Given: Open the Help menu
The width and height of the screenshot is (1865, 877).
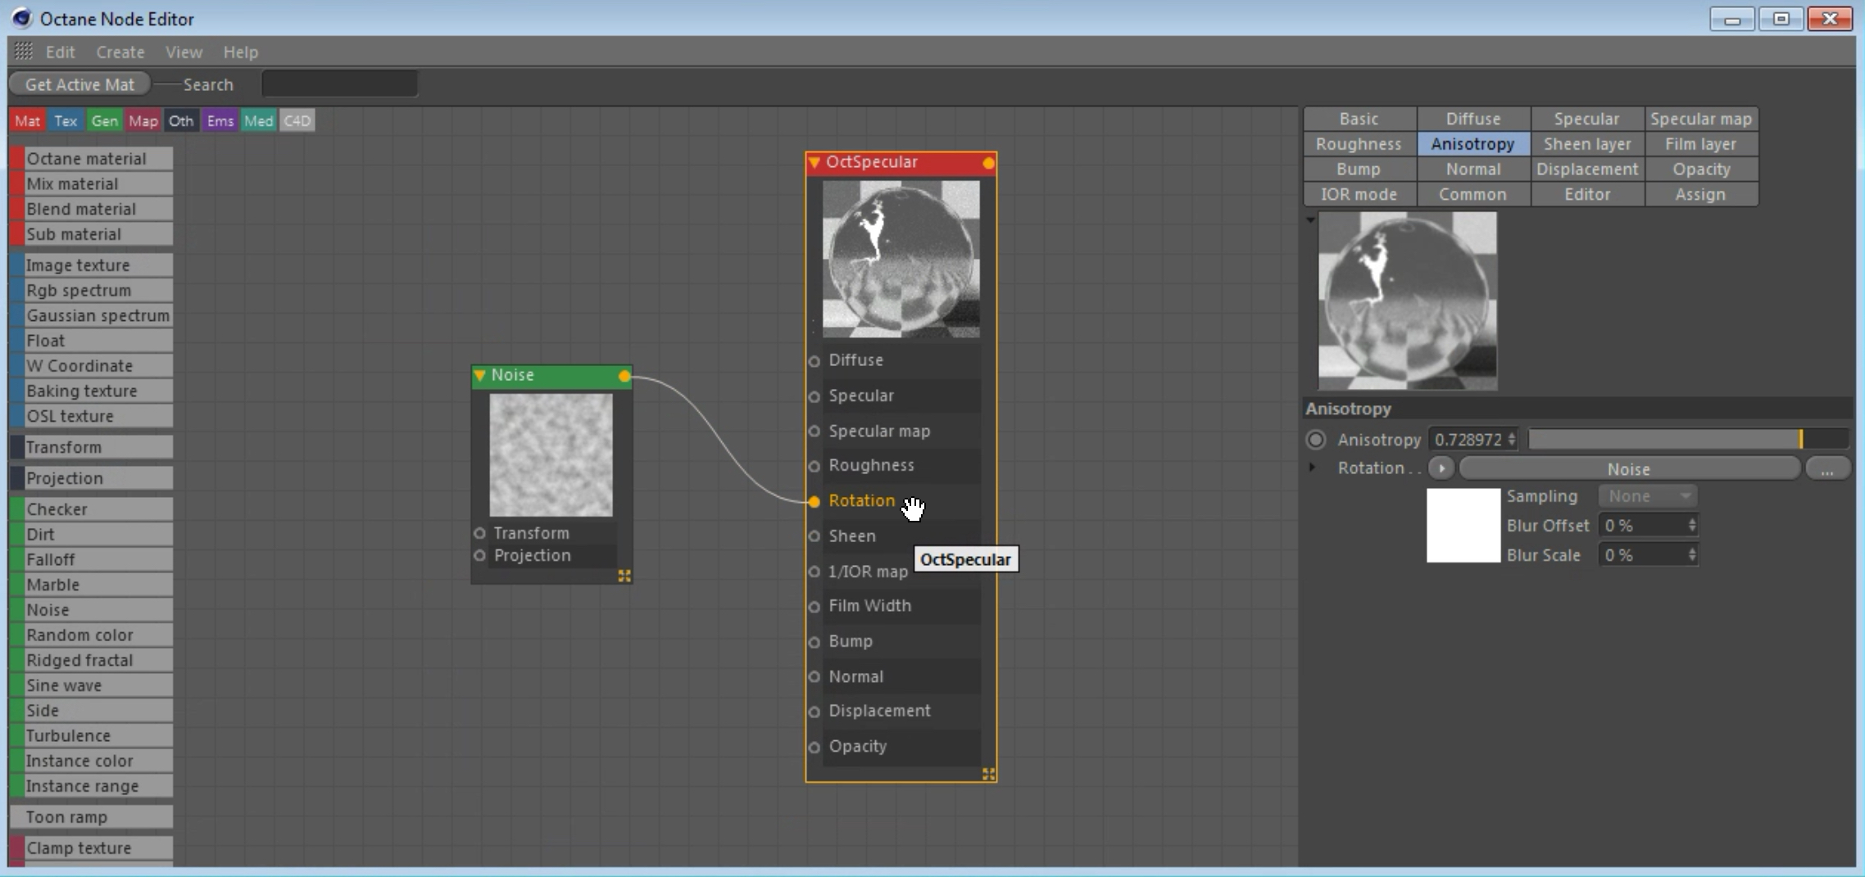Looking at the screenshot, I should tap(241, 52).
